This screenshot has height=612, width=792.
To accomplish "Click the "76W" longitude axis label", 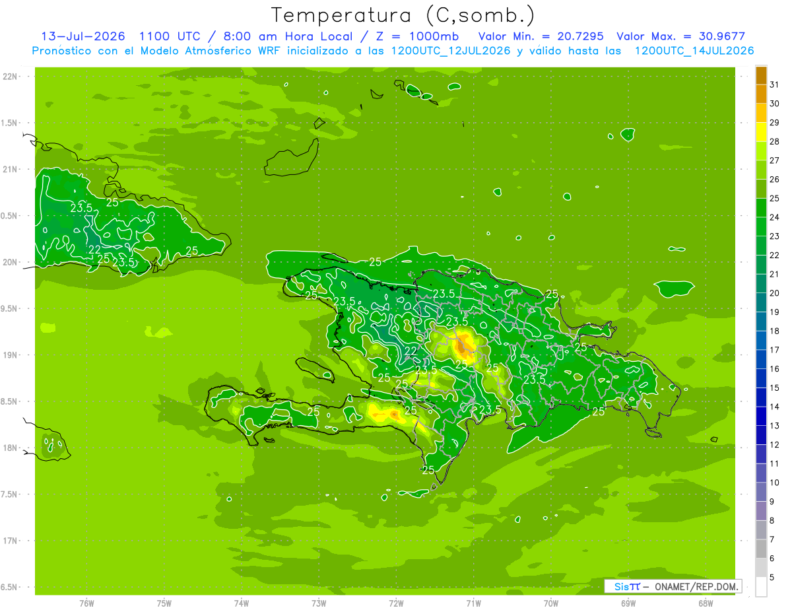I will 86,603.
